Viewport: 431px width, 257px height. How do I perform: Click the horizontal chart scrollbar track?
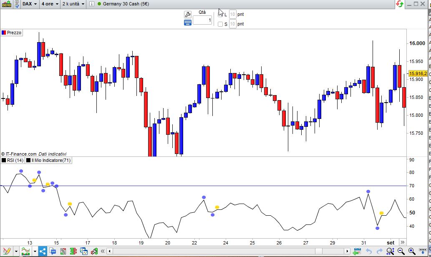pos(228,251)
